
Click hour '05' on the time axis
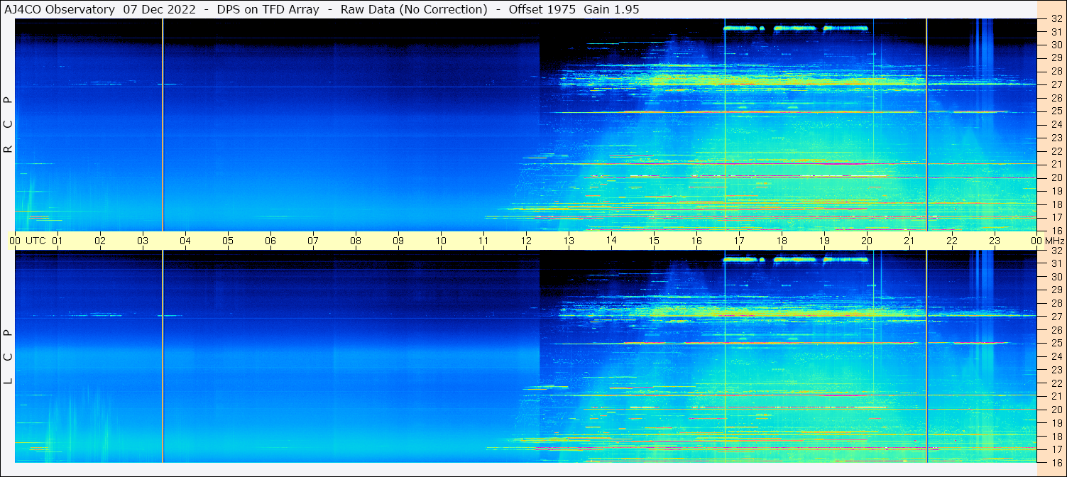(x=228, y=241)
